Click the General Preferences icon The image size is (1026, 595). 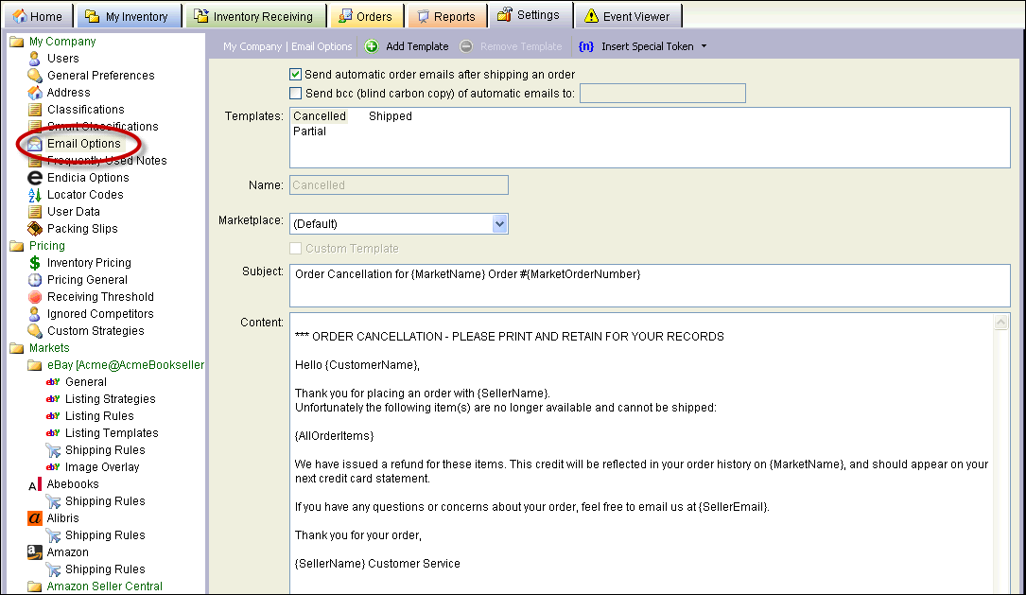[35, 76]
